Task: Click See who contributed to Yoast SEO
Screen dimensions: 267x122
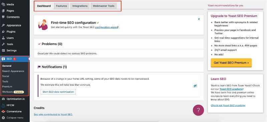Action: click(53, 115)
